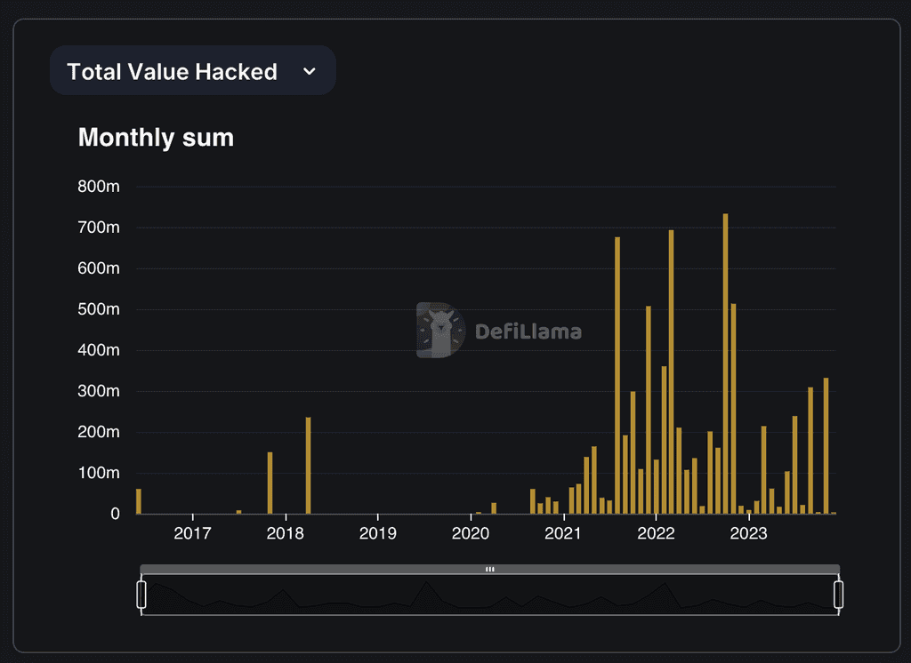Image resolution: width=911 pixels, height=663 pixels.
Task: Click the Monthly sum chart title
Action: click(156, 138)
